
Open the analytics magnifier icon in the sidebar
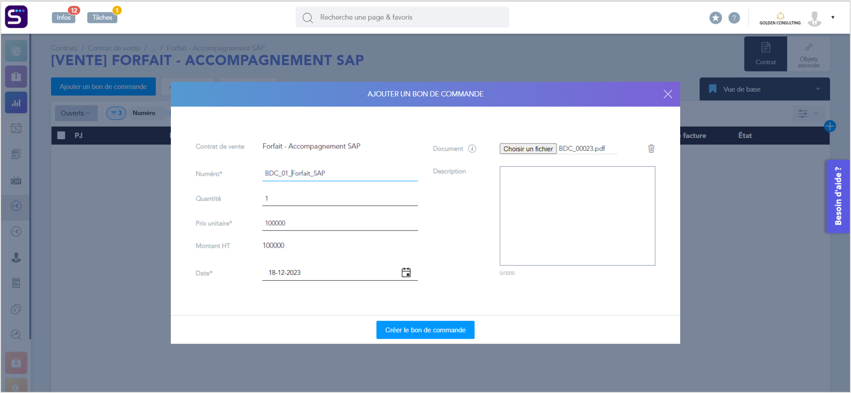click(16, 335)
